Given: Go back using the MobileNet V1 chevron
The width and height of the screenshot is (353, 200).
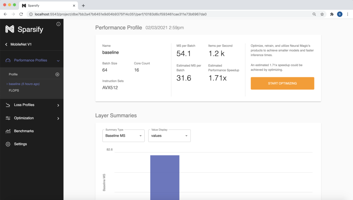Looking at the screenshot, I should (x=6, y=44).
